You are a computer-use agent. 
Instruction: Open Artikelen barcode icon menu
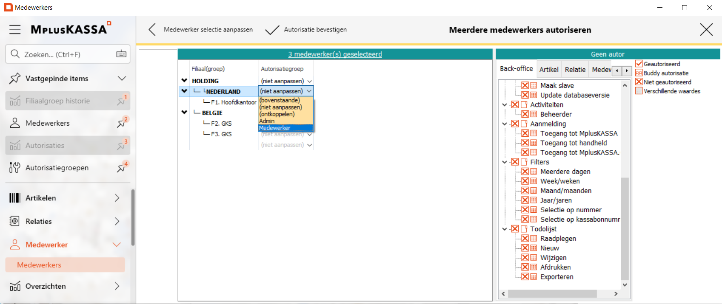click(x=15, y=198)
